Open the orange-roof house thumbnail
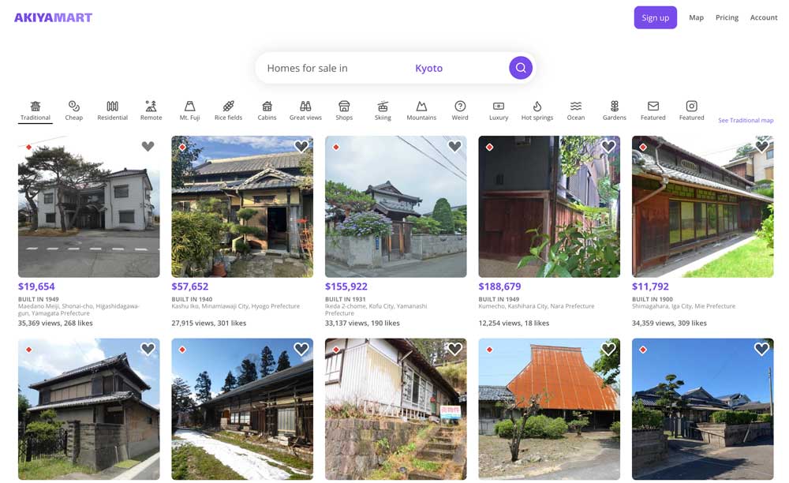This screenshot has height=483, width=789. [549, 409]
